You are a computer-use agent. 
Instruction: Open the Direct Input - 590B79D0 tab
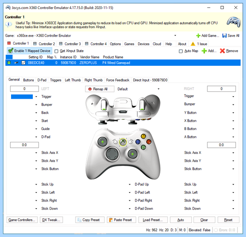(x=150, y=80)
